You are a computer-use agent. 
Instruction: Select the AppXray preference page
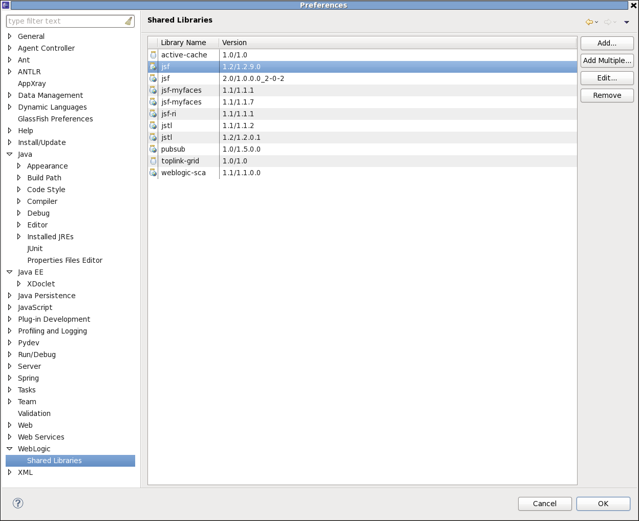32,84
